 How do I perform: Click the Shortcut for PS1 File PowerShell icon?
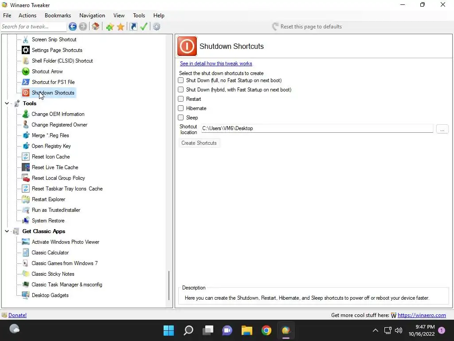tap(26, 82)
